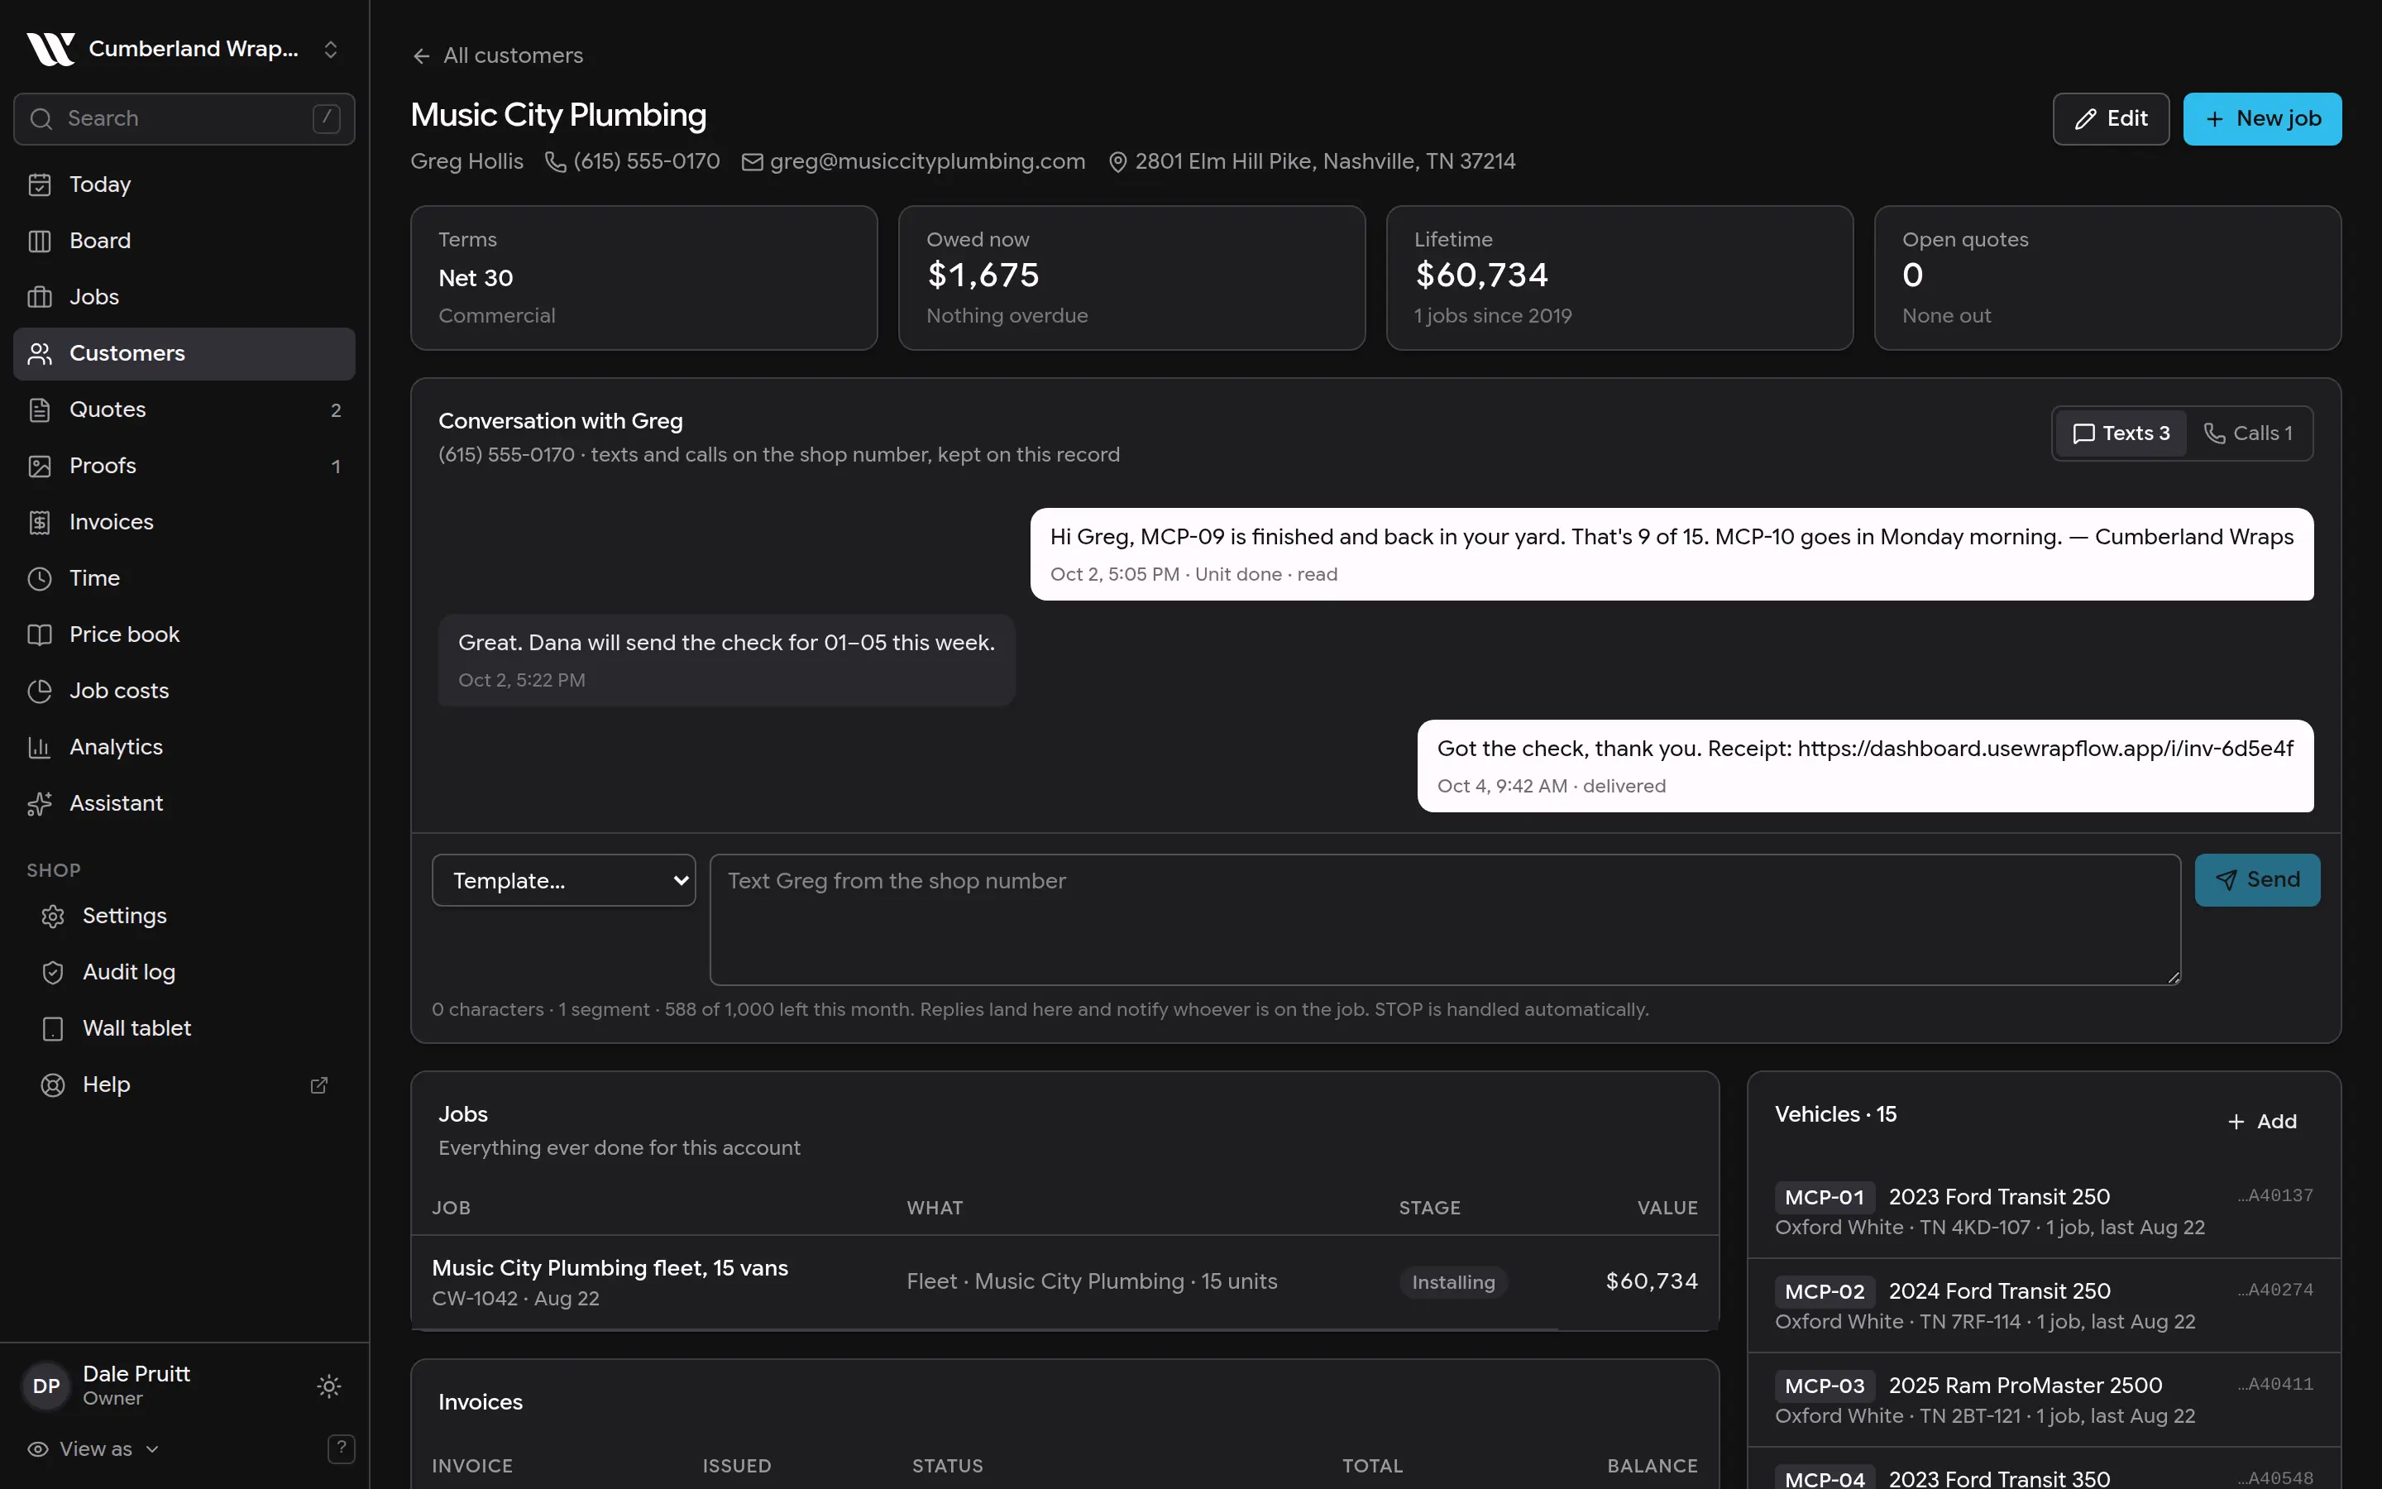Click the 2801 Elm Hill Pike address

[x=1312, y=161]
